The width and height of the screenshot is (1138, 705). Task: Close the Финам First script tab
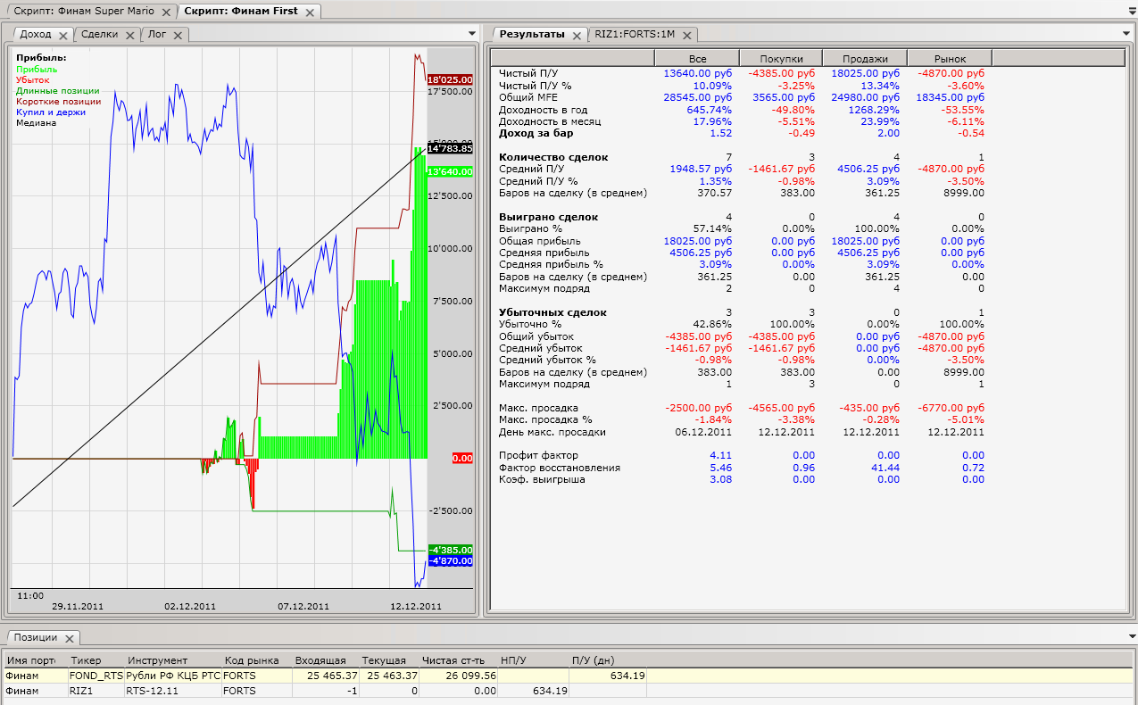(x=309, y=11)
